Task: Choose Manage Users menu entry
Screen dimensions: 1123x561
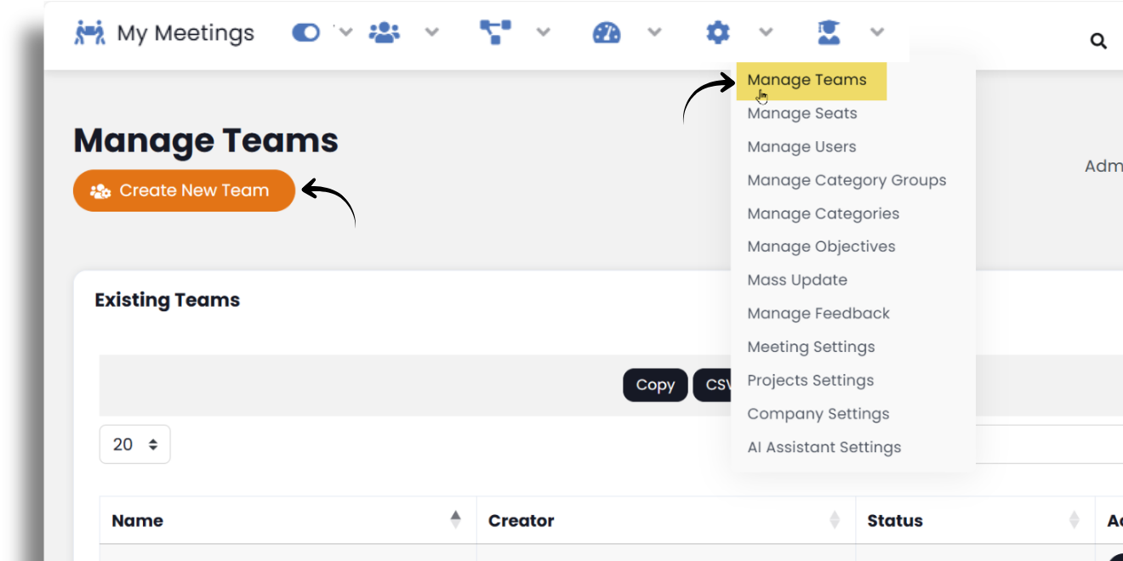Action: pos(801,147)
